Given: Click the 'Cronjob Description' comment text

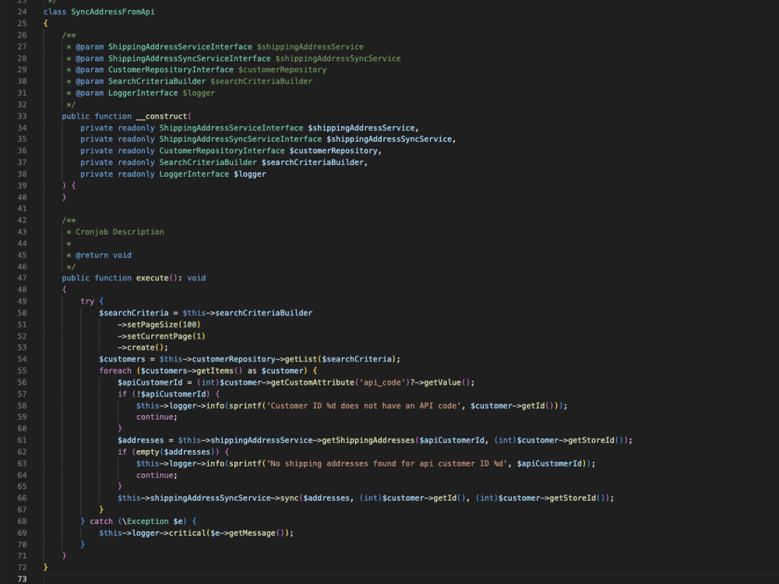Looking at the screenshot, I should click(120, 232).
